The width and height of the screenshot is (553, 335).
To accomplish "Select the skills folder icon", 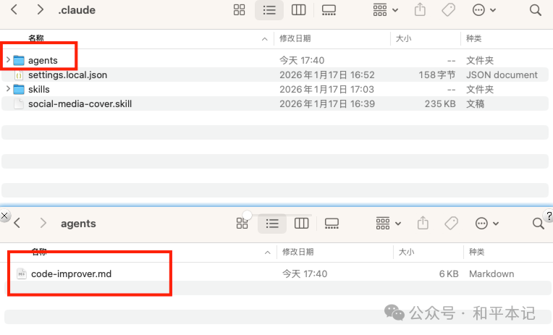I will 19,89.
